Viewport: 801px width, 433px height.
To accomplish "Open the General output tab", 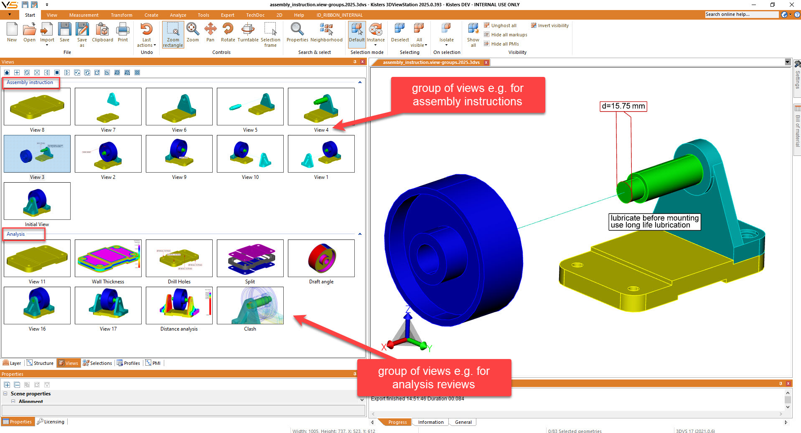I will coord(463,422).
